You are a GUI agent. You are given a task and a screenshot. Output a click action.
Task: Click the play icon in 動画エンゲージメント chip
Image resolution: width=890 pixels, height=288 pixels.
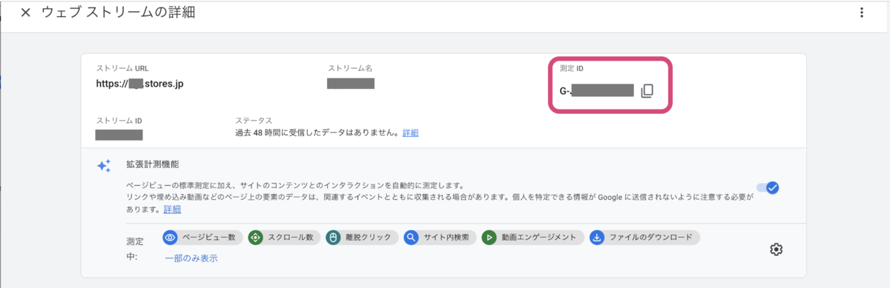click(489, 238)
